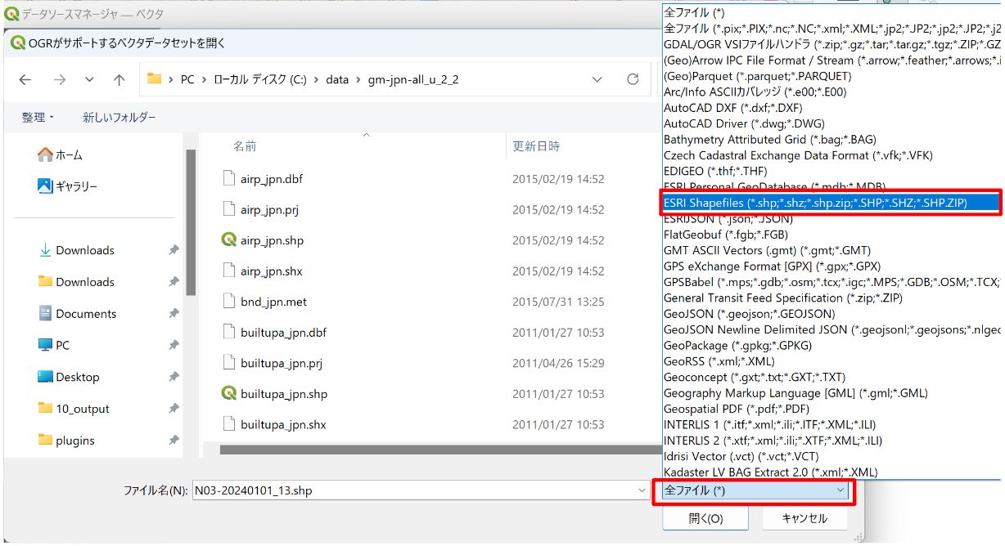
Task: Select the builtupa_jpn.shp shapefile
Action: [284, 394]
